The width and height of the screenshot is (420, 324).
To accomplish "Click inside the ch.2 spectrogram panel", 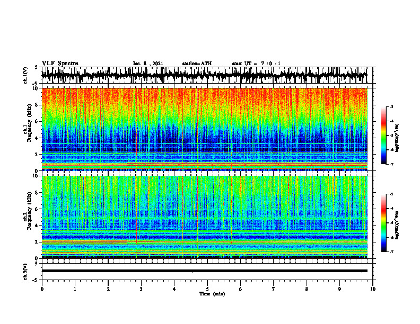I will pos(204,217).
